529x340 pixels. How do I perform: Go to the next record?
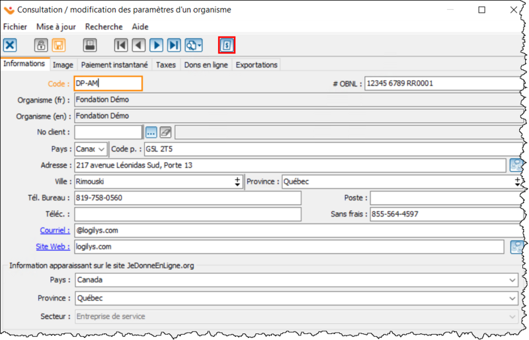(156, 45)
